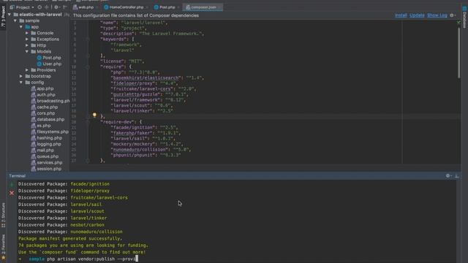Collapse the sample folder

15,20
